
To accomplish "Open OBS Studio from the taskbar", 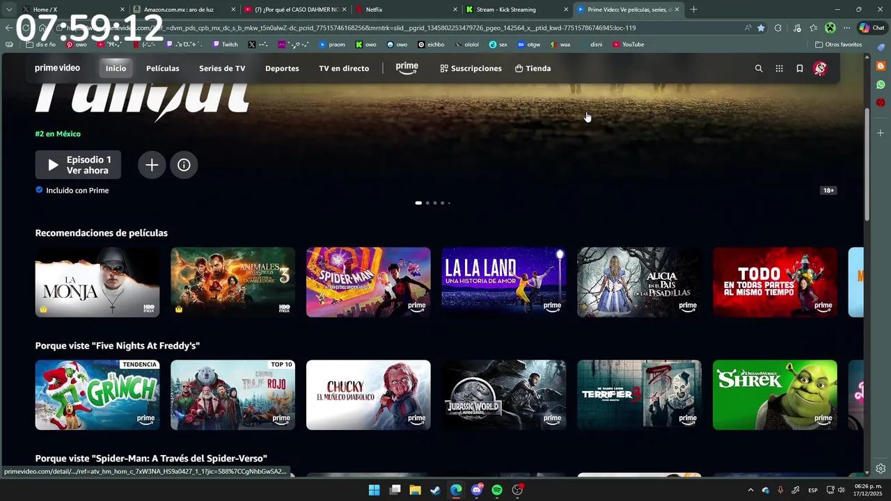I will [517, 490].
